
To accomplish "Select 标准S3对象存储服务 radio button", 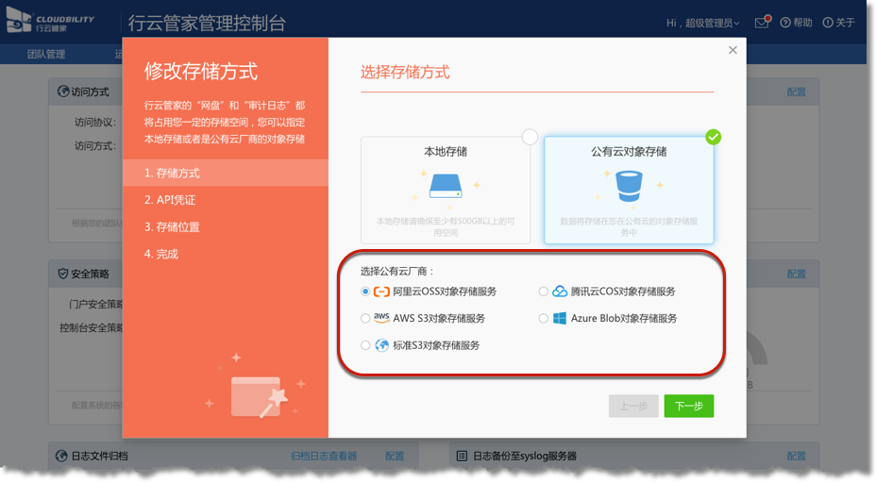I will click(364, 345).
